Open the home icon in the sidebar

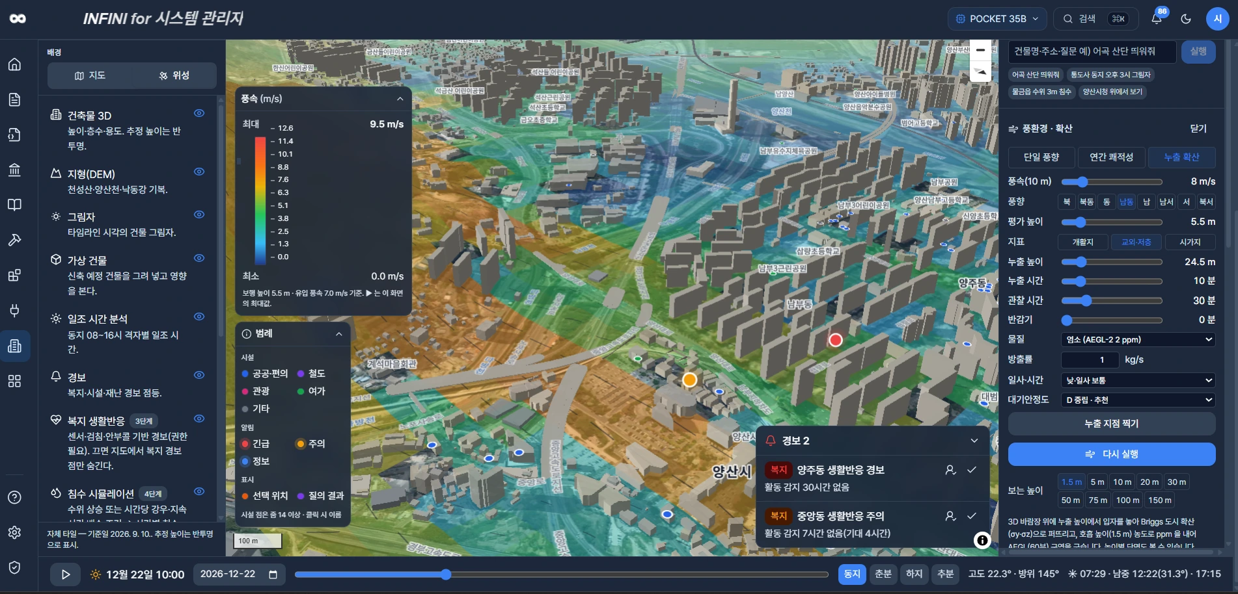pyautogui.click(x=14, y=64)
